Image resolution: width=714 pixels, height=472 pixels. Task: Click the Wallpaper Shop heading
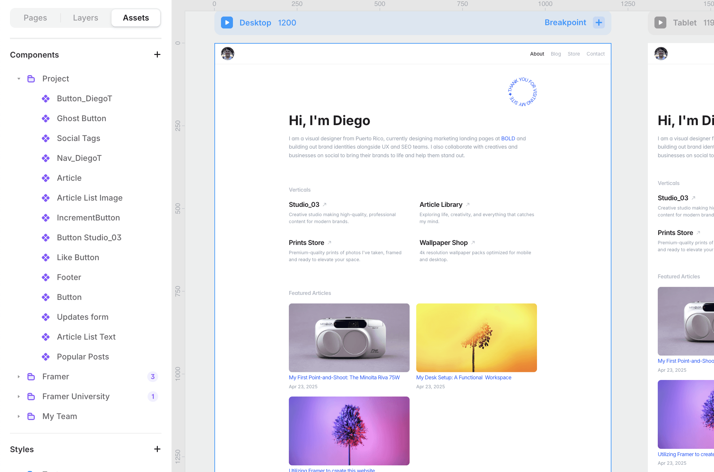[x=443, y=243]
